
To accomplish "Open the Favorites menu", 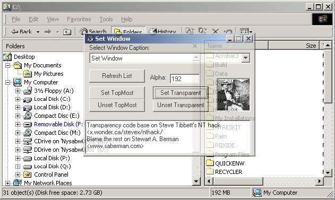I will point(79,19).
